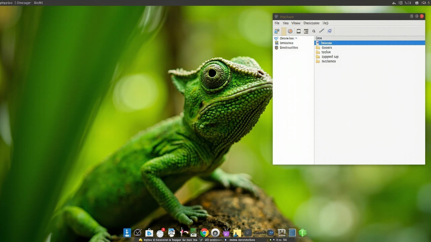Click the magnifier search toolbar icon
Viewport: 431px width, 242px height.
coord(314,31)
